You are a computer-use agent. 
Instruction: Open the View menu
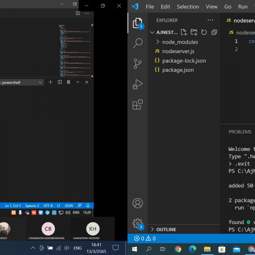pos(211,7)
